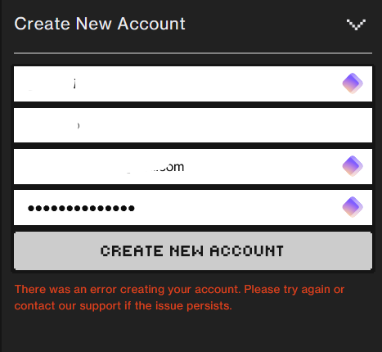Focus the masked password field
This screenshot has height=352, width=382.
click(193, 207)
